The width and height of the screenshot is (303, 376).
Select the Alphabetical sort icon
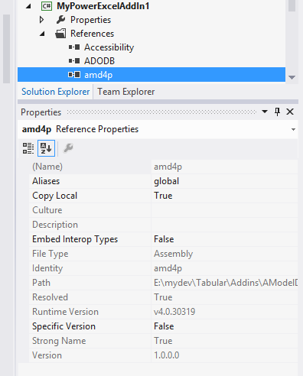coord(46,148)
